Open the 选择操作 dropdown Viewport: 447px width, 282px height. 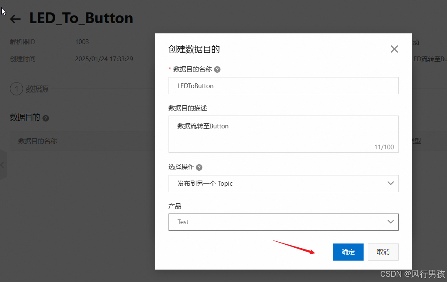pos(283,183)
